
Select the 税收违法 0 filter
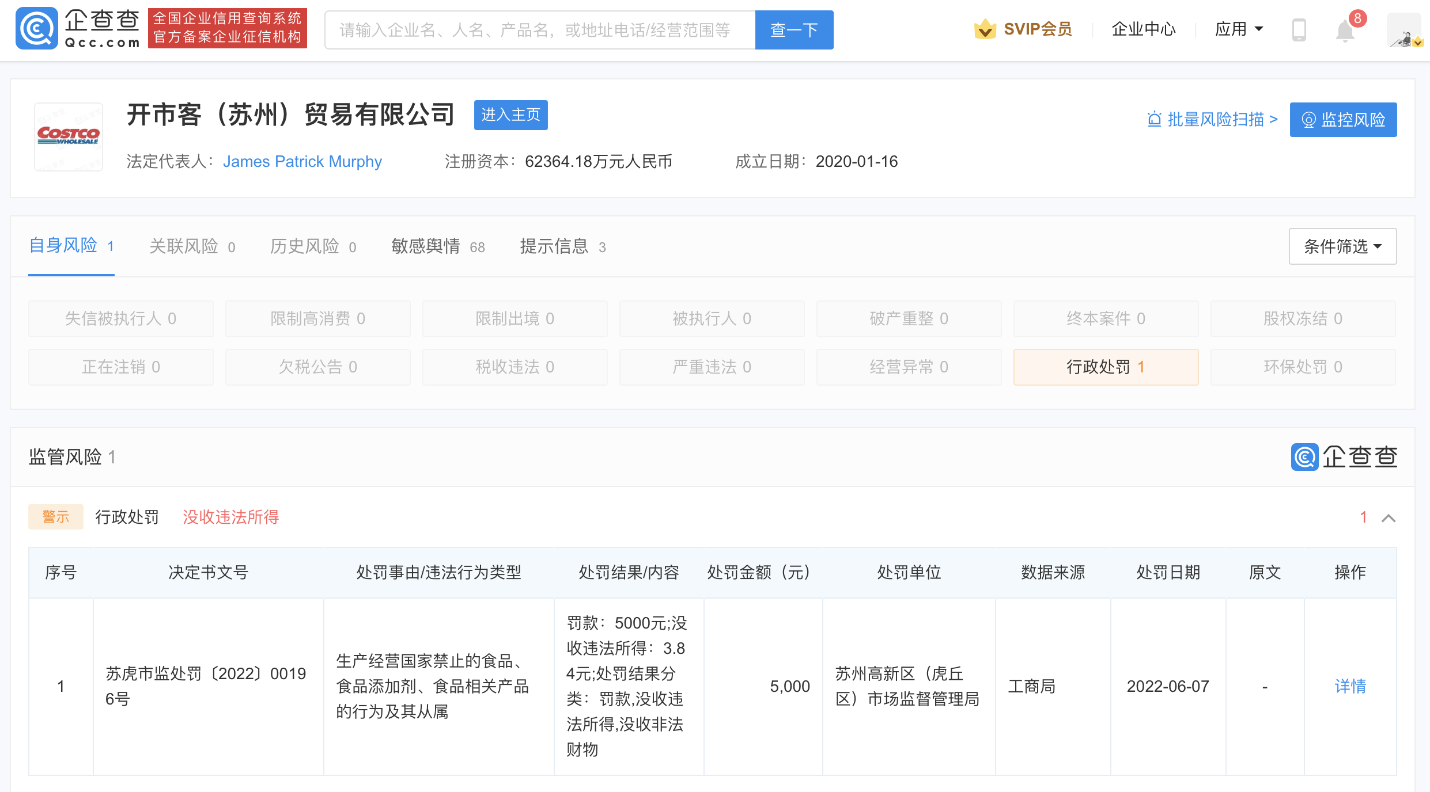515,367
